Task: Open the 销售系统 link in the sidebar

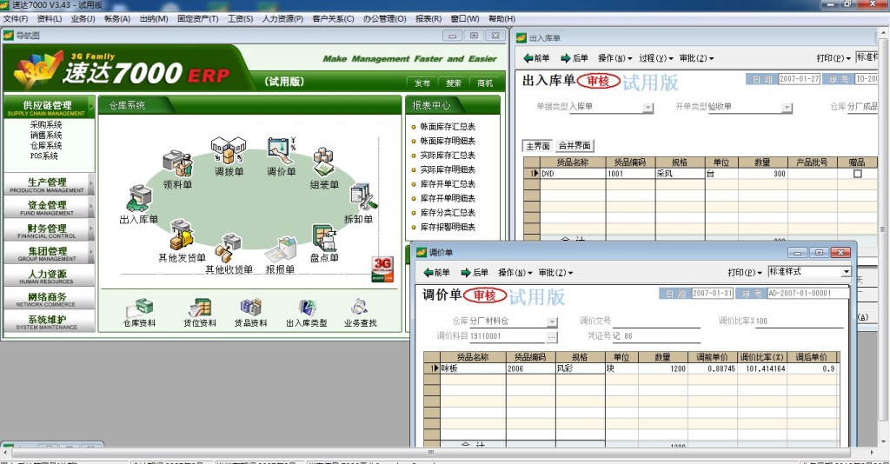Action: click(46, 135)
